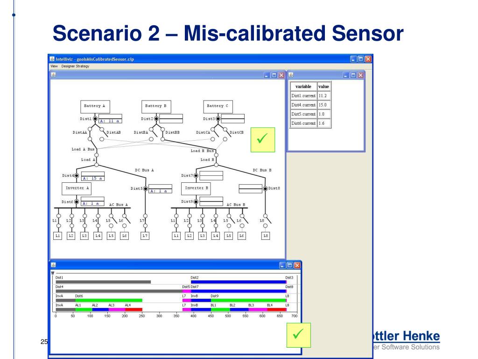Click the gray Dist1 timeline bar
Viewport: 478px width, 359px height.
coord(103,282)
